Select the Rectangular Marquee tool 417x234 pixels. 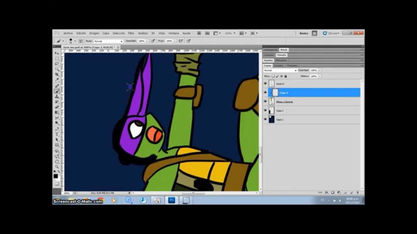coord(57,58)
